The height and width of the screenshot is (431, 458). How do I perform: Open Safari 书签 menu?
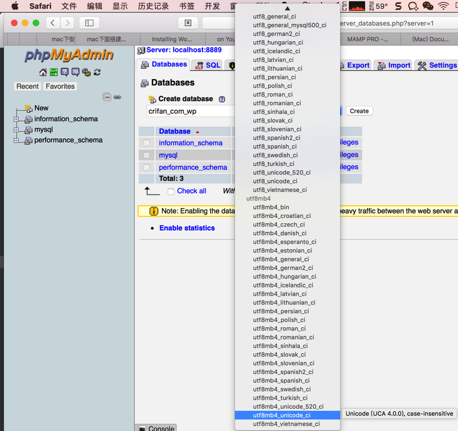click(x=187, y=6)
